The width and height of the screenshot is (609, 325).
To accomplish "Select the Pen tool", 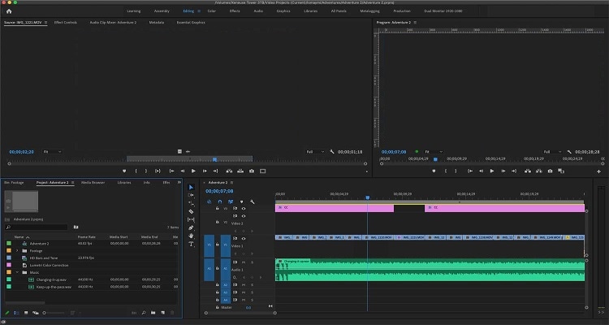I will (192, 227).
